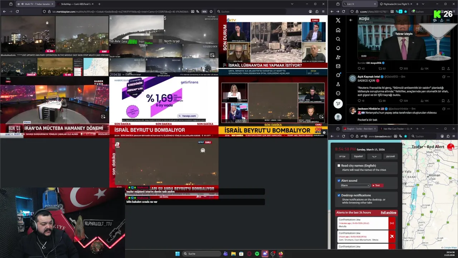Click the Windows taskbar Suche search box

coord(201,254)
